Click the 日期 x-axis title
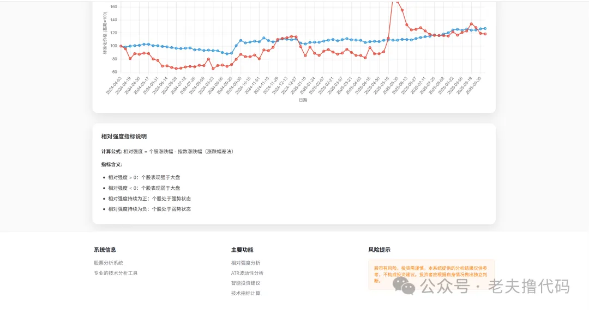This screenshot has height=310, width=589. click(x=303, y=100)
